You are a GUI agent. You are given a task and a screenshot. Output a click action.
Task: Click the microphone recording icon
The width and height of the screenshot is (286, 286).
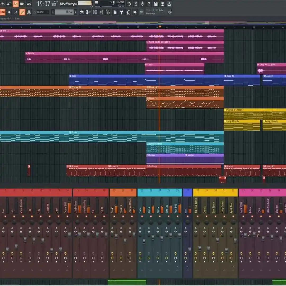142,4
